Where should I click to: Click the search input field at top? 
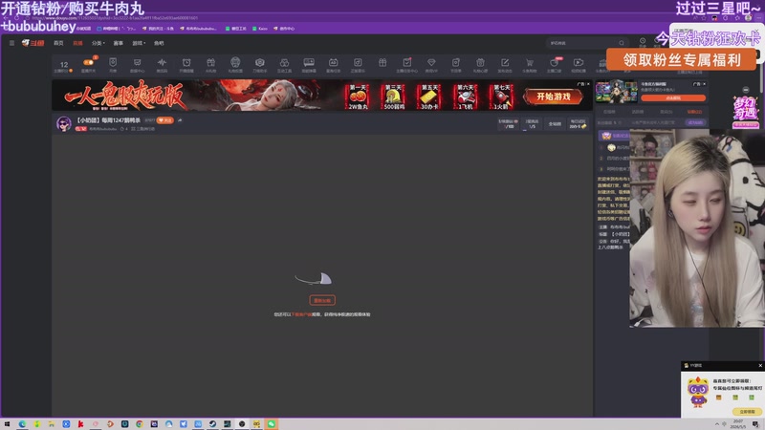pyautogui.click(x=585, y=43)
